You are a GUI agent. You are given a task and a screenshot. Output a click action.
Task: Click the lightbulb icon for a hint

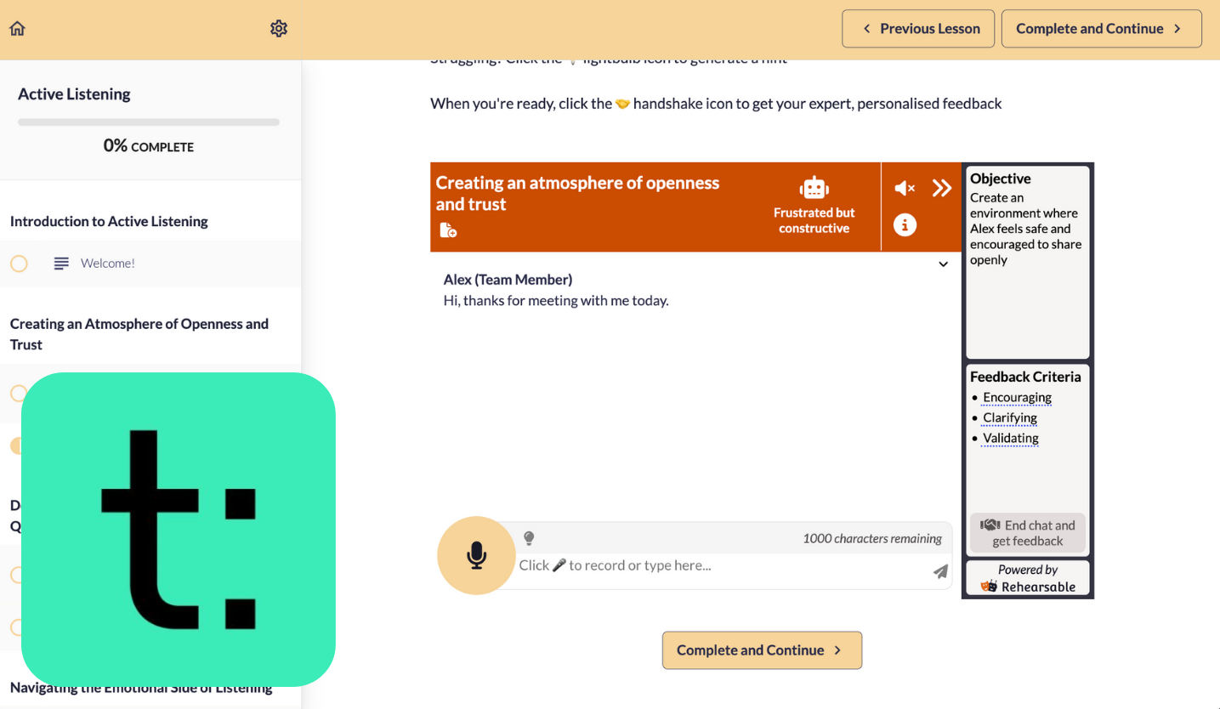click(529, 538)
